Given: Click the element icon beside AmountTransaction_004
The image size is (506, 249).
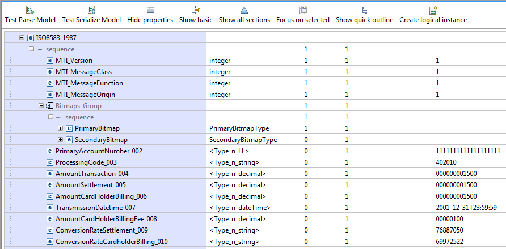Looking at the screenshot, I should (50, 174).
